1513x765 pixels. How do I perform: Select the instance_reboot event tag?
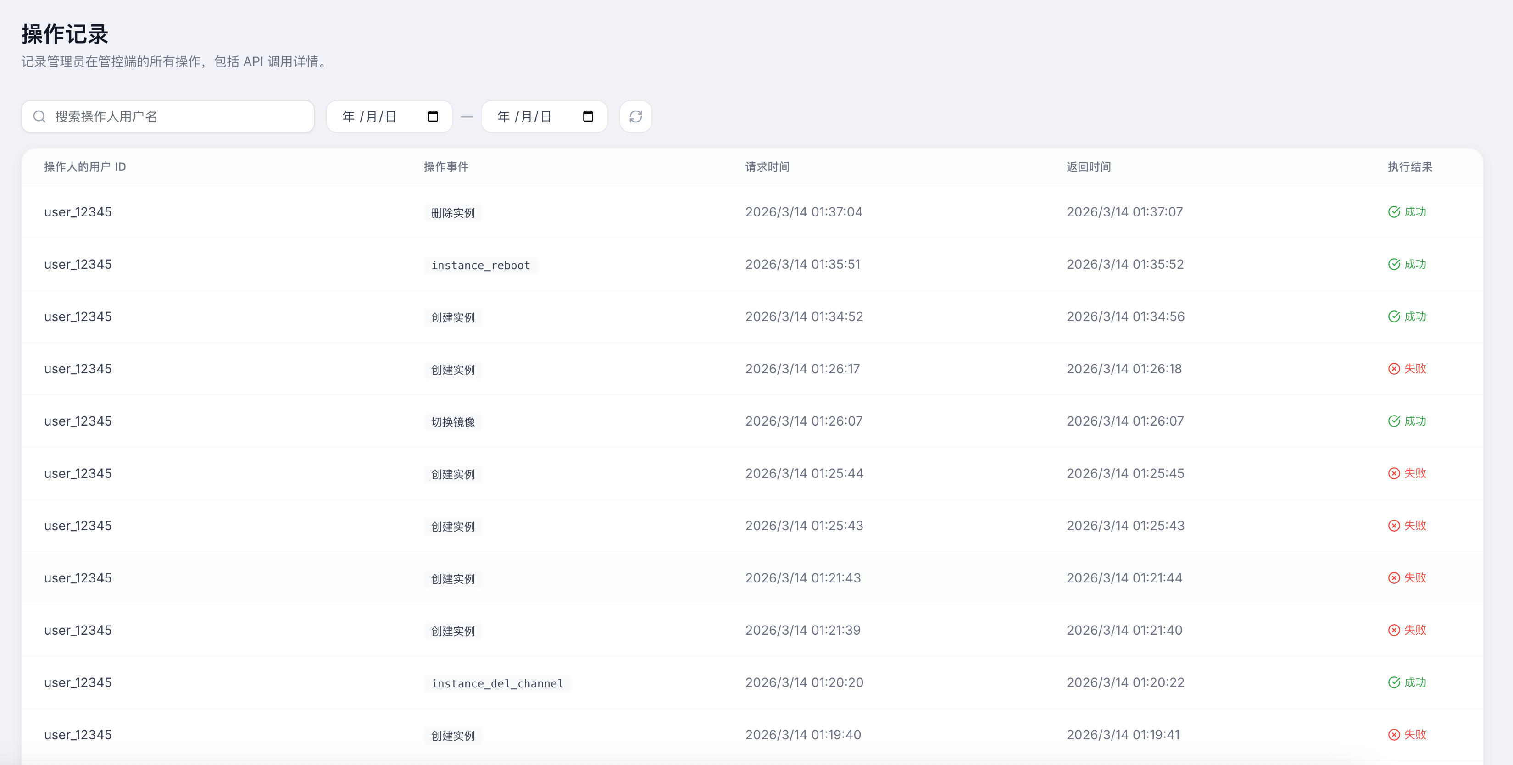(x=480, y=266)
